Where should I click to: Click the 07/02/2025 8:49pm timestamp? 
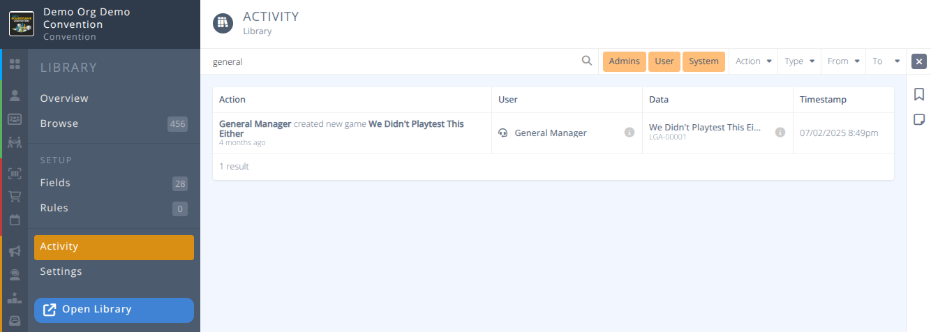coord(839,133)
